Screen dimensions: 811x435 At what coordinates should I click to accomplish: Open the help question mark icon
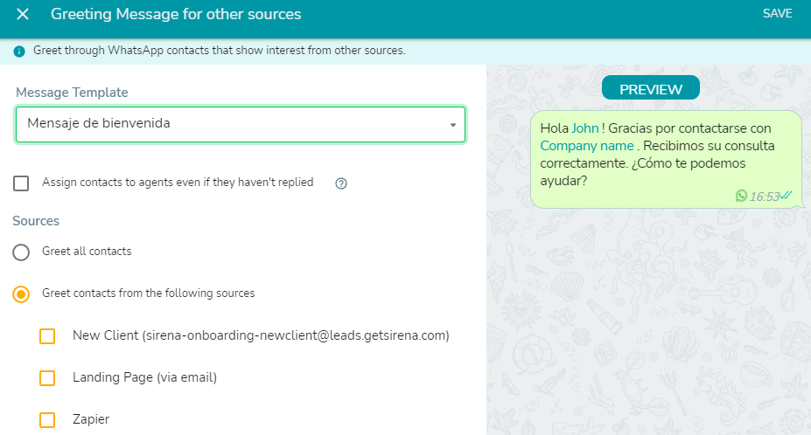click(341, 183)
